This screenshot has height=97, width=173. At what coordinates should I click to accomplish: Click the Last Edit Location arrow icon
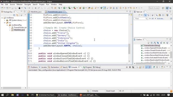click(x=131, y=8)
